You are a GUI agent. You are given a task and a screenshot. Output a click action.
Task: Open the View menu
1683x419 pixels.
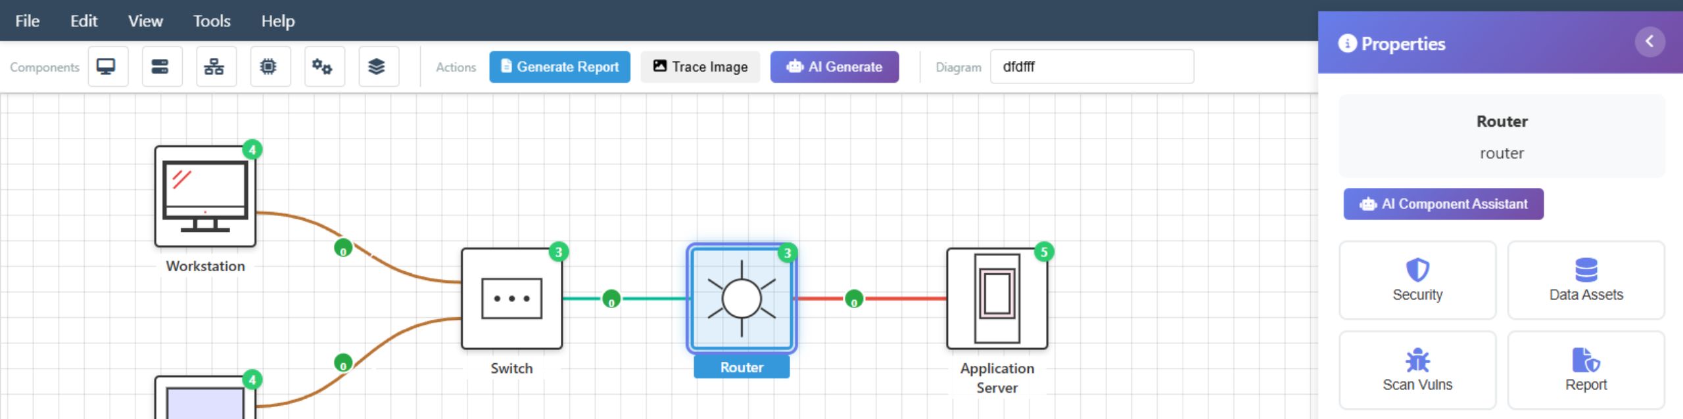pyautogui.click(x=145, y=21)
